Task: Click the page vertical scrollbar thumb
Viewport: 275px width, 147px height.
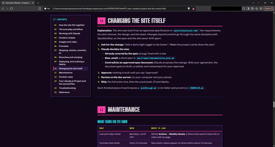Action: coord(274,104)
